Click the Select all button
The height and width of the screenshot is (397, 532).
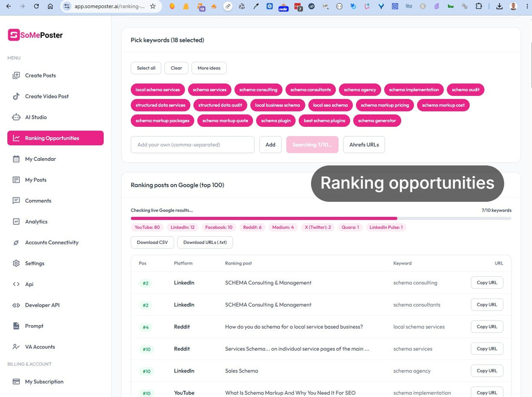coord(146,68)
